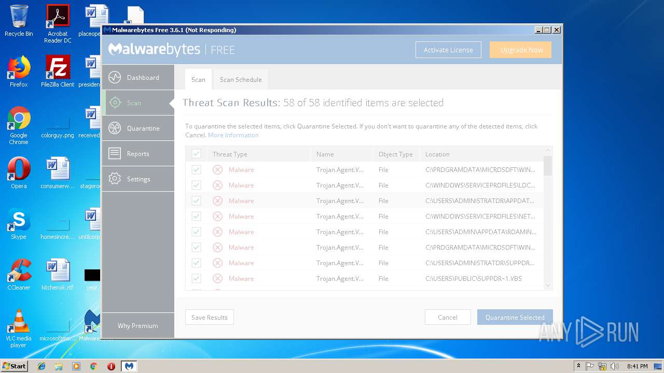The height and width of the screenshot is (373, 664).
Task: Open Firefox desktop icon
Action: click(x=19, y=71)
